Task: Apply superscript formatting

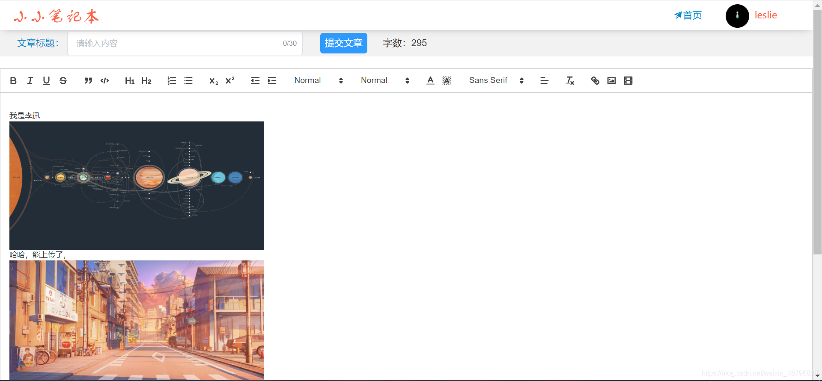Action: (x=230, y=80)
